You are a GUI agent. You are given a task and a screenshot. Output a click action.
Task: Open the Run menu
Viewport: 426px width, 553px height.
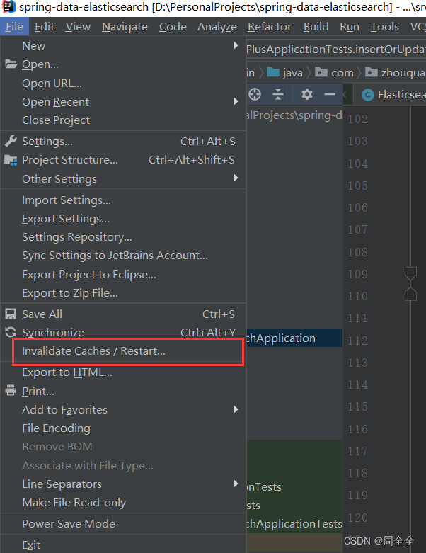point(350,27)
